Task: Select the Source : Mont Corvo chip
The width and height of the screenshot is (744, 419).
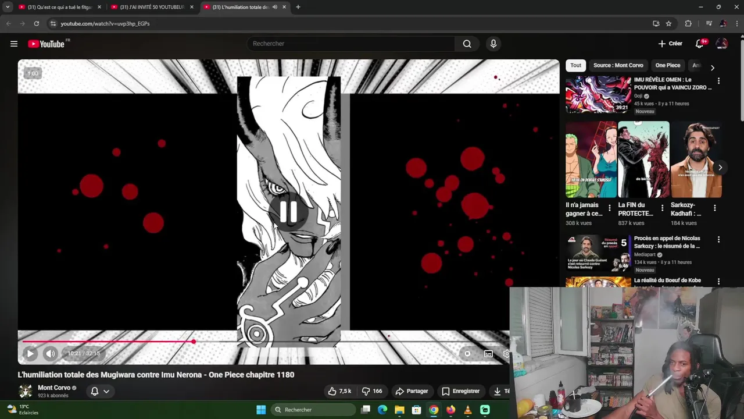Action: point(618,65)
